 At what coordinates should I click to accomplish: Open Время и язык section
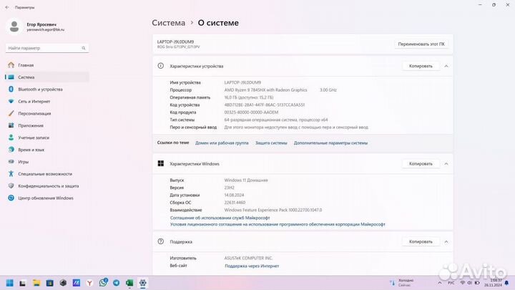coord(46,150)
